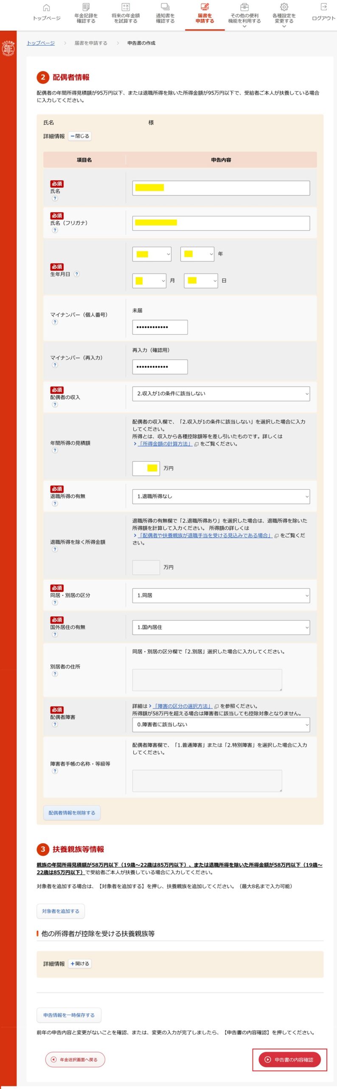The height and width of the screenshot is (1089, 337).
Task: Click help icon under 配偶者の収入
Action: tap(55, 405)
